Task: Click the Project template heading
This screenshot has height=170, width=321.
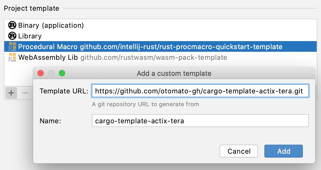Action: coord(32,8)
